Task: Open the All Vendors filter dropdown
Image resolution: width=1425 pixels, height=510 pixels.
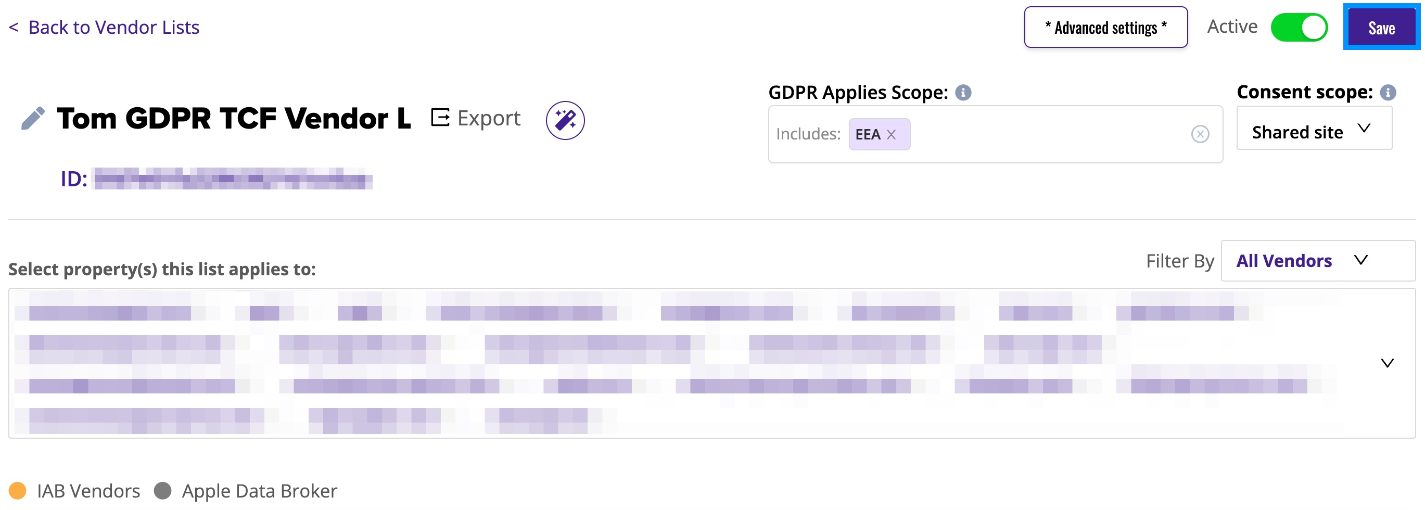Action: [1318, 261]
